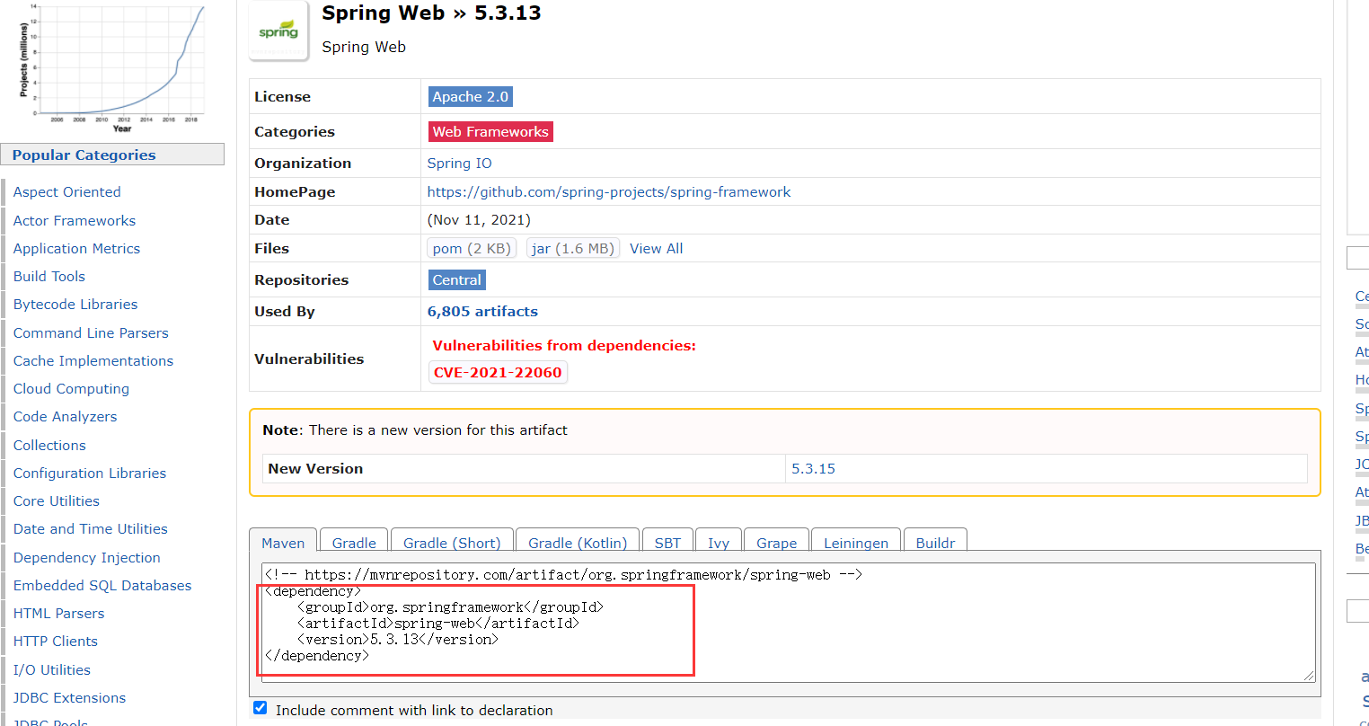1369x726 pixels.
Task: Open Collections category
Action: (49, 446)
